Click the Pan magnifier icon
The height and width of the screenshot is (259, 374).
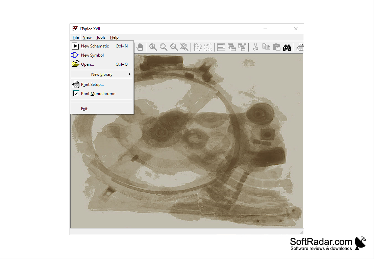pyautogui.click(x=164, y=47)
